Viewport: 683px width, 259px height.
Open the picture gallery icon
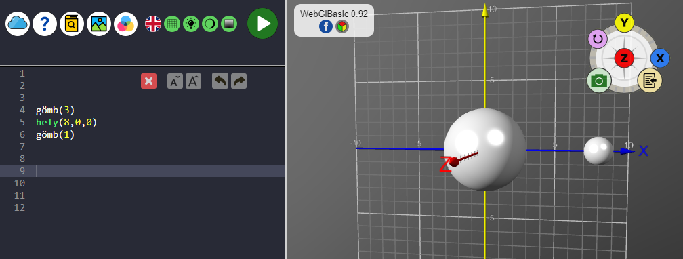(x=99, y=24)
